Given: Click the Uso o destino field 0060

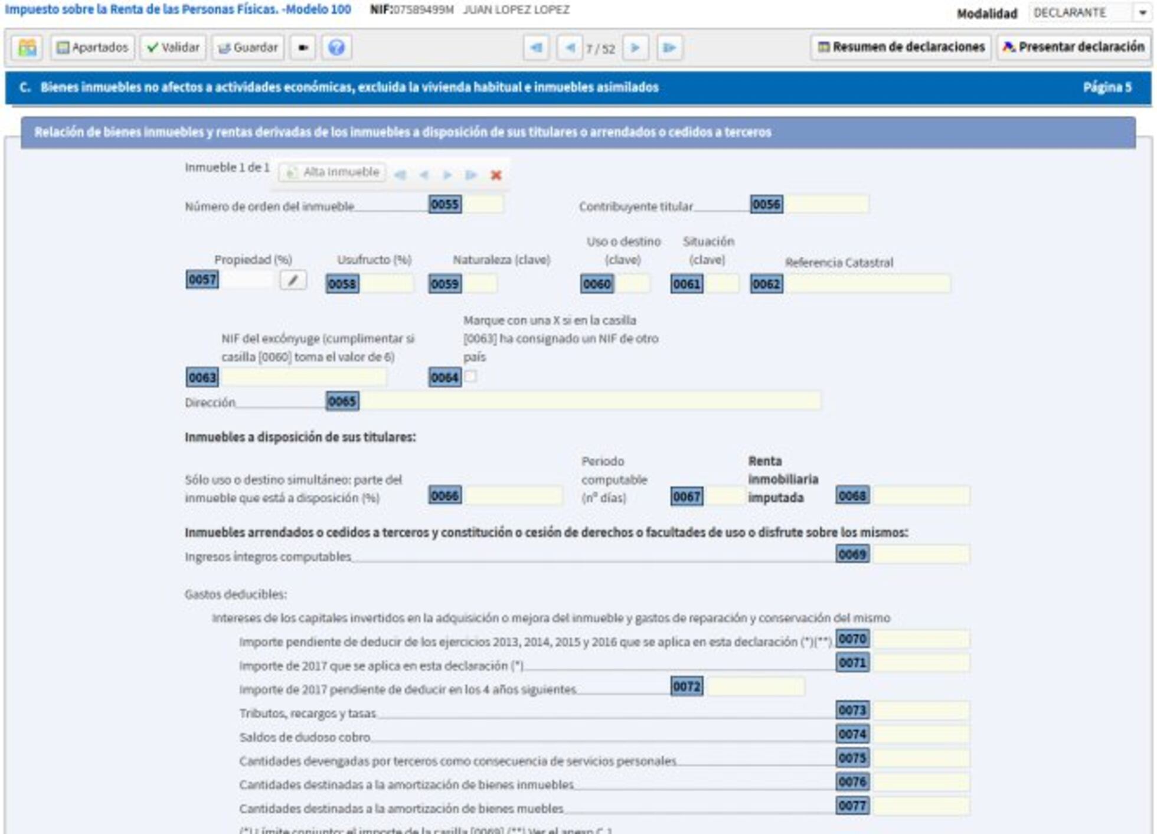Looking at the screenshot, I should [x=632, y=284].
